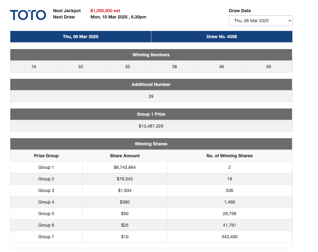Select the Group 1 row in the table
This screenshot has width=318, height=252.
pyautogui.click(x=46, y=167)
